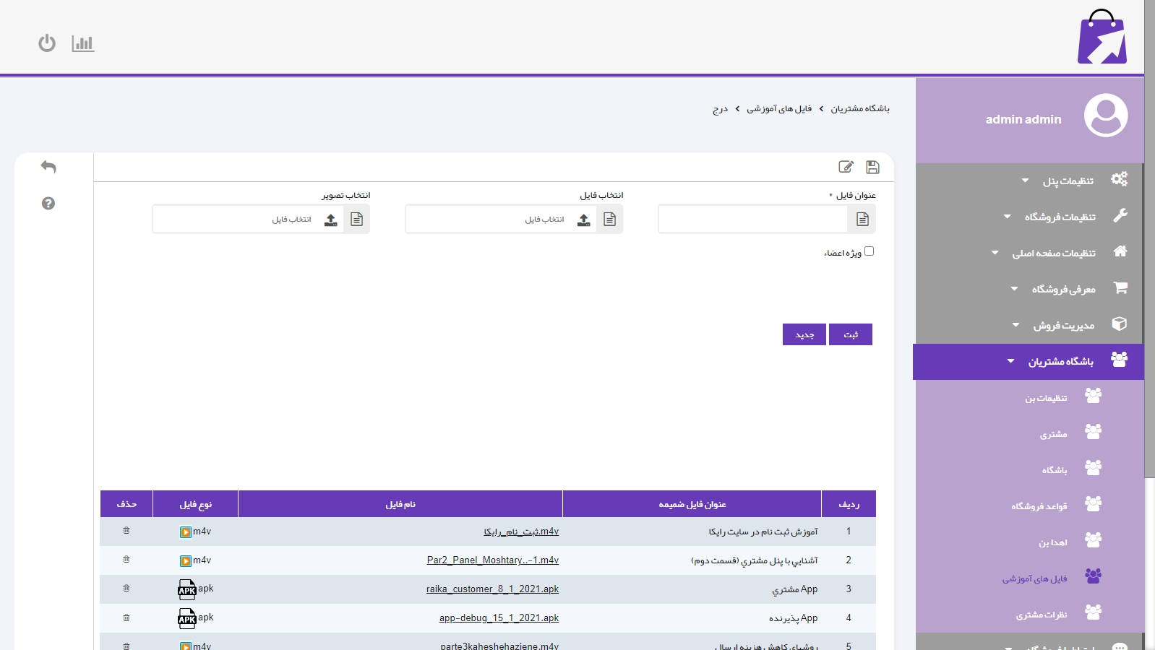Image resolution: width=1155 pixels, height=650 pixels.
Task: Click the admin user avatar
Action: pos(1106,115)
